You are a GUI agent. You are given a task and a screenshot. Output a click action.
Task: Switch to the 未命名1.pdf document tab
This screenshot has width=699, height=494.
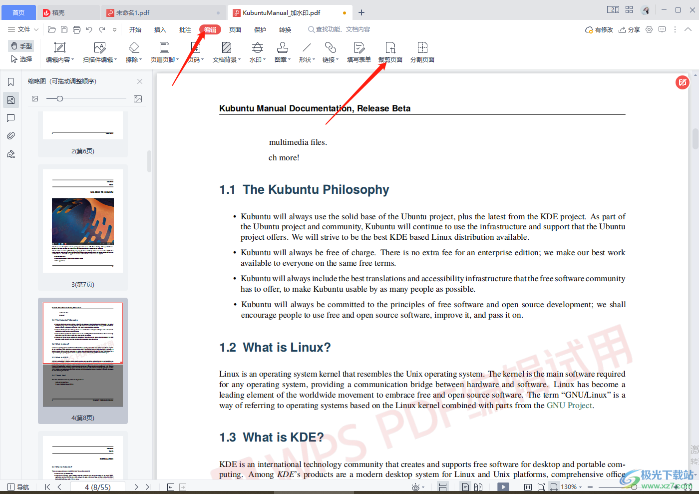point(163,12)
